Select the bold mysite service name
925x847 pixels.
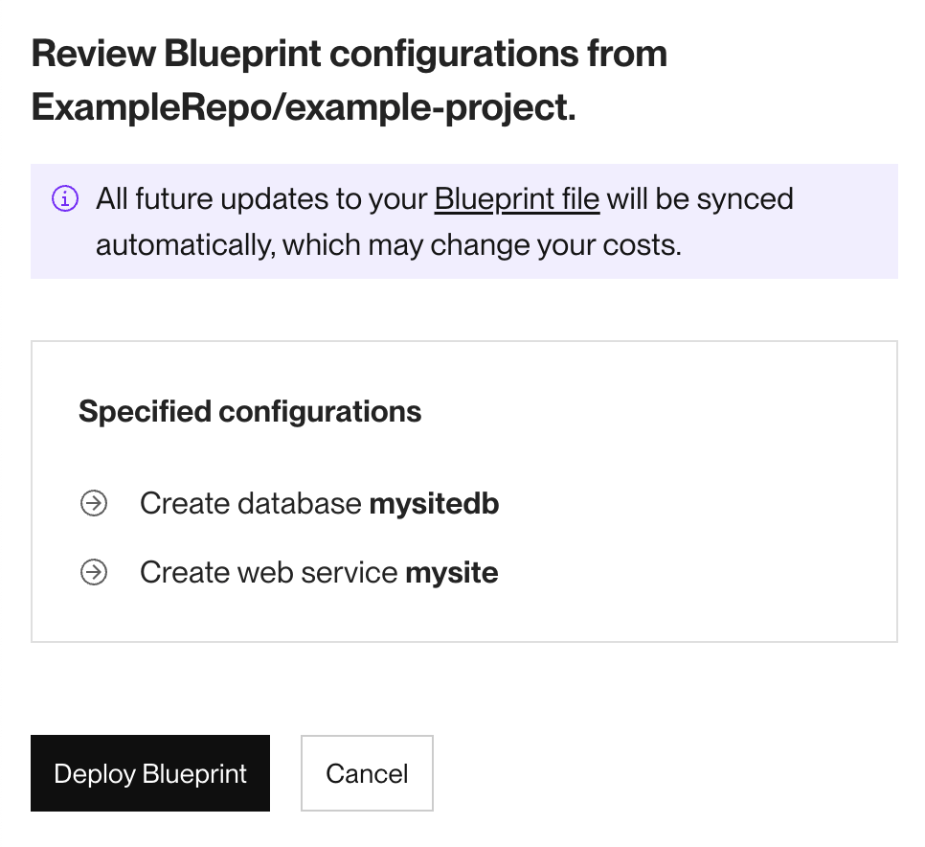[452, 573]
